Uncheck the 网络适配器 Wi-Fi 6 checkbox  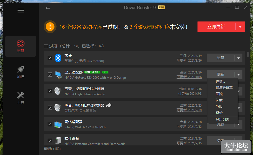[50, 124]
